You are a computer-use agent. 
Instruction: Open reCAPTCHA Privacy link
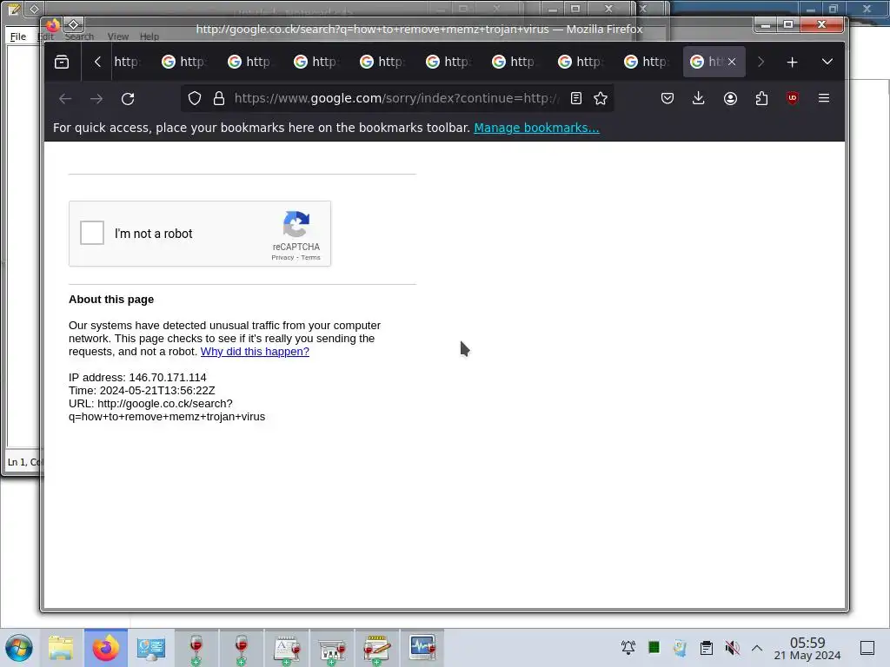(x=282, y=257)
